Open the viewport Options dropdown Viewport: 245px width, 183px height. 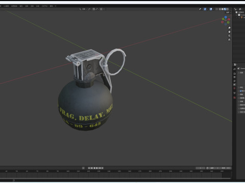coord(229,12)
